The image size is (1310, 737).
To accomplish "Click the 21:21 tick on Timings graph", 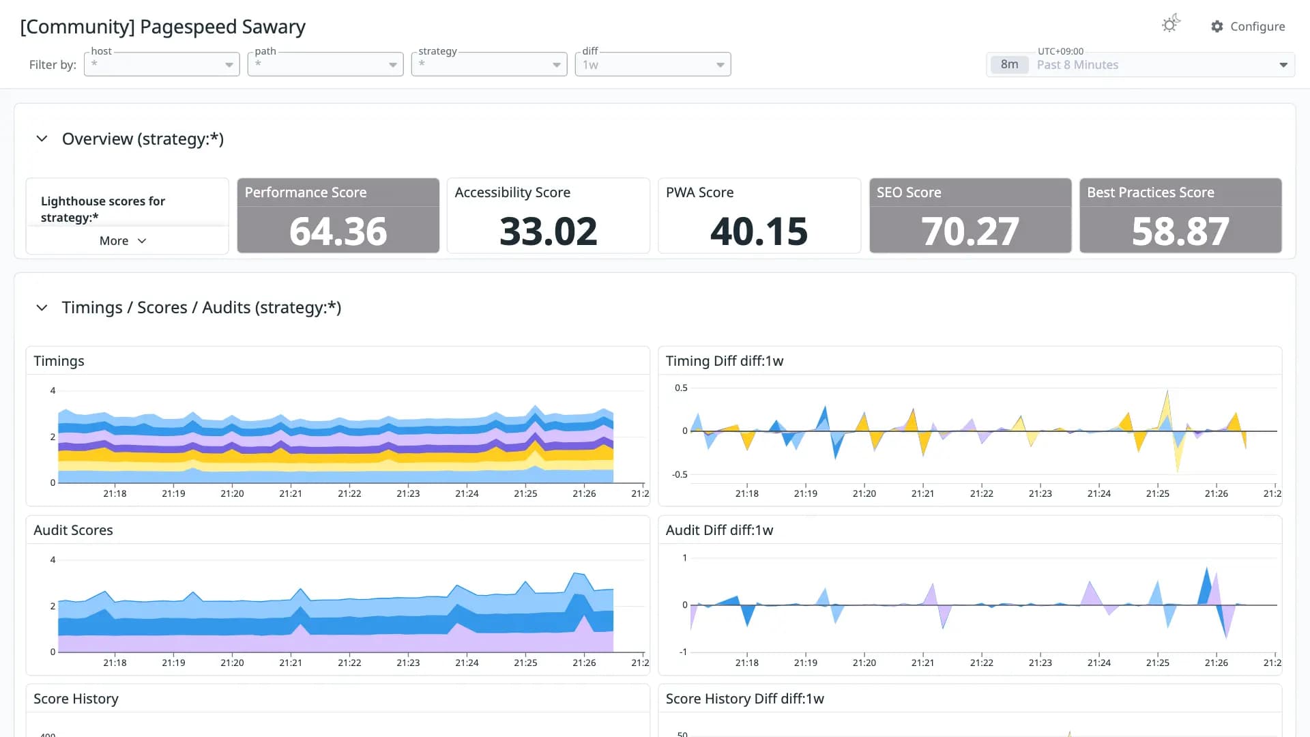I will [291, 493].
